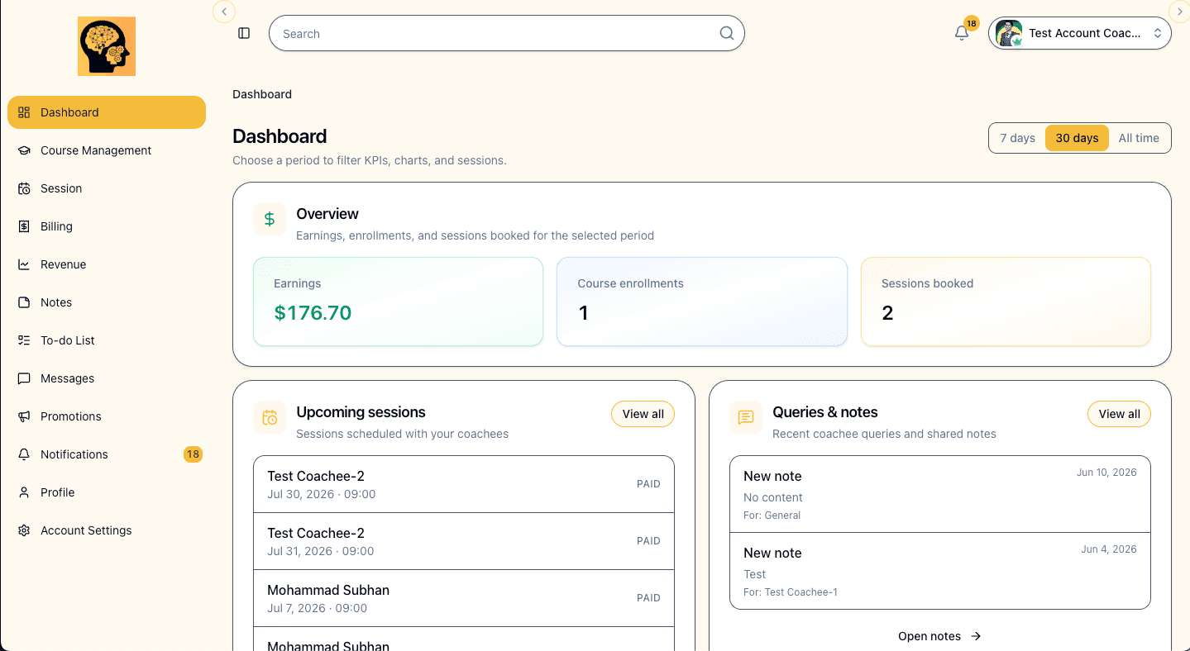Click the Promotions megaphone icon
The image size is (1190, 651).
pyautogui.click(x=24, y=416)
